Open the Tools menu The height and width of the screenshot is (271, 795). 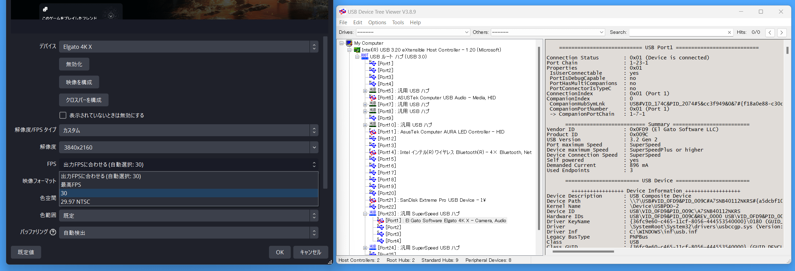click(398, 23)
